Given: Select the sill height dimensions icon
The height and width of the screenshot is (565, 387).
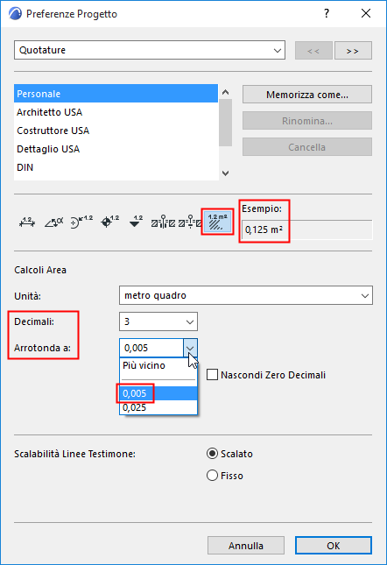Looking at the screenshot, I should click(x=190, y=222).
